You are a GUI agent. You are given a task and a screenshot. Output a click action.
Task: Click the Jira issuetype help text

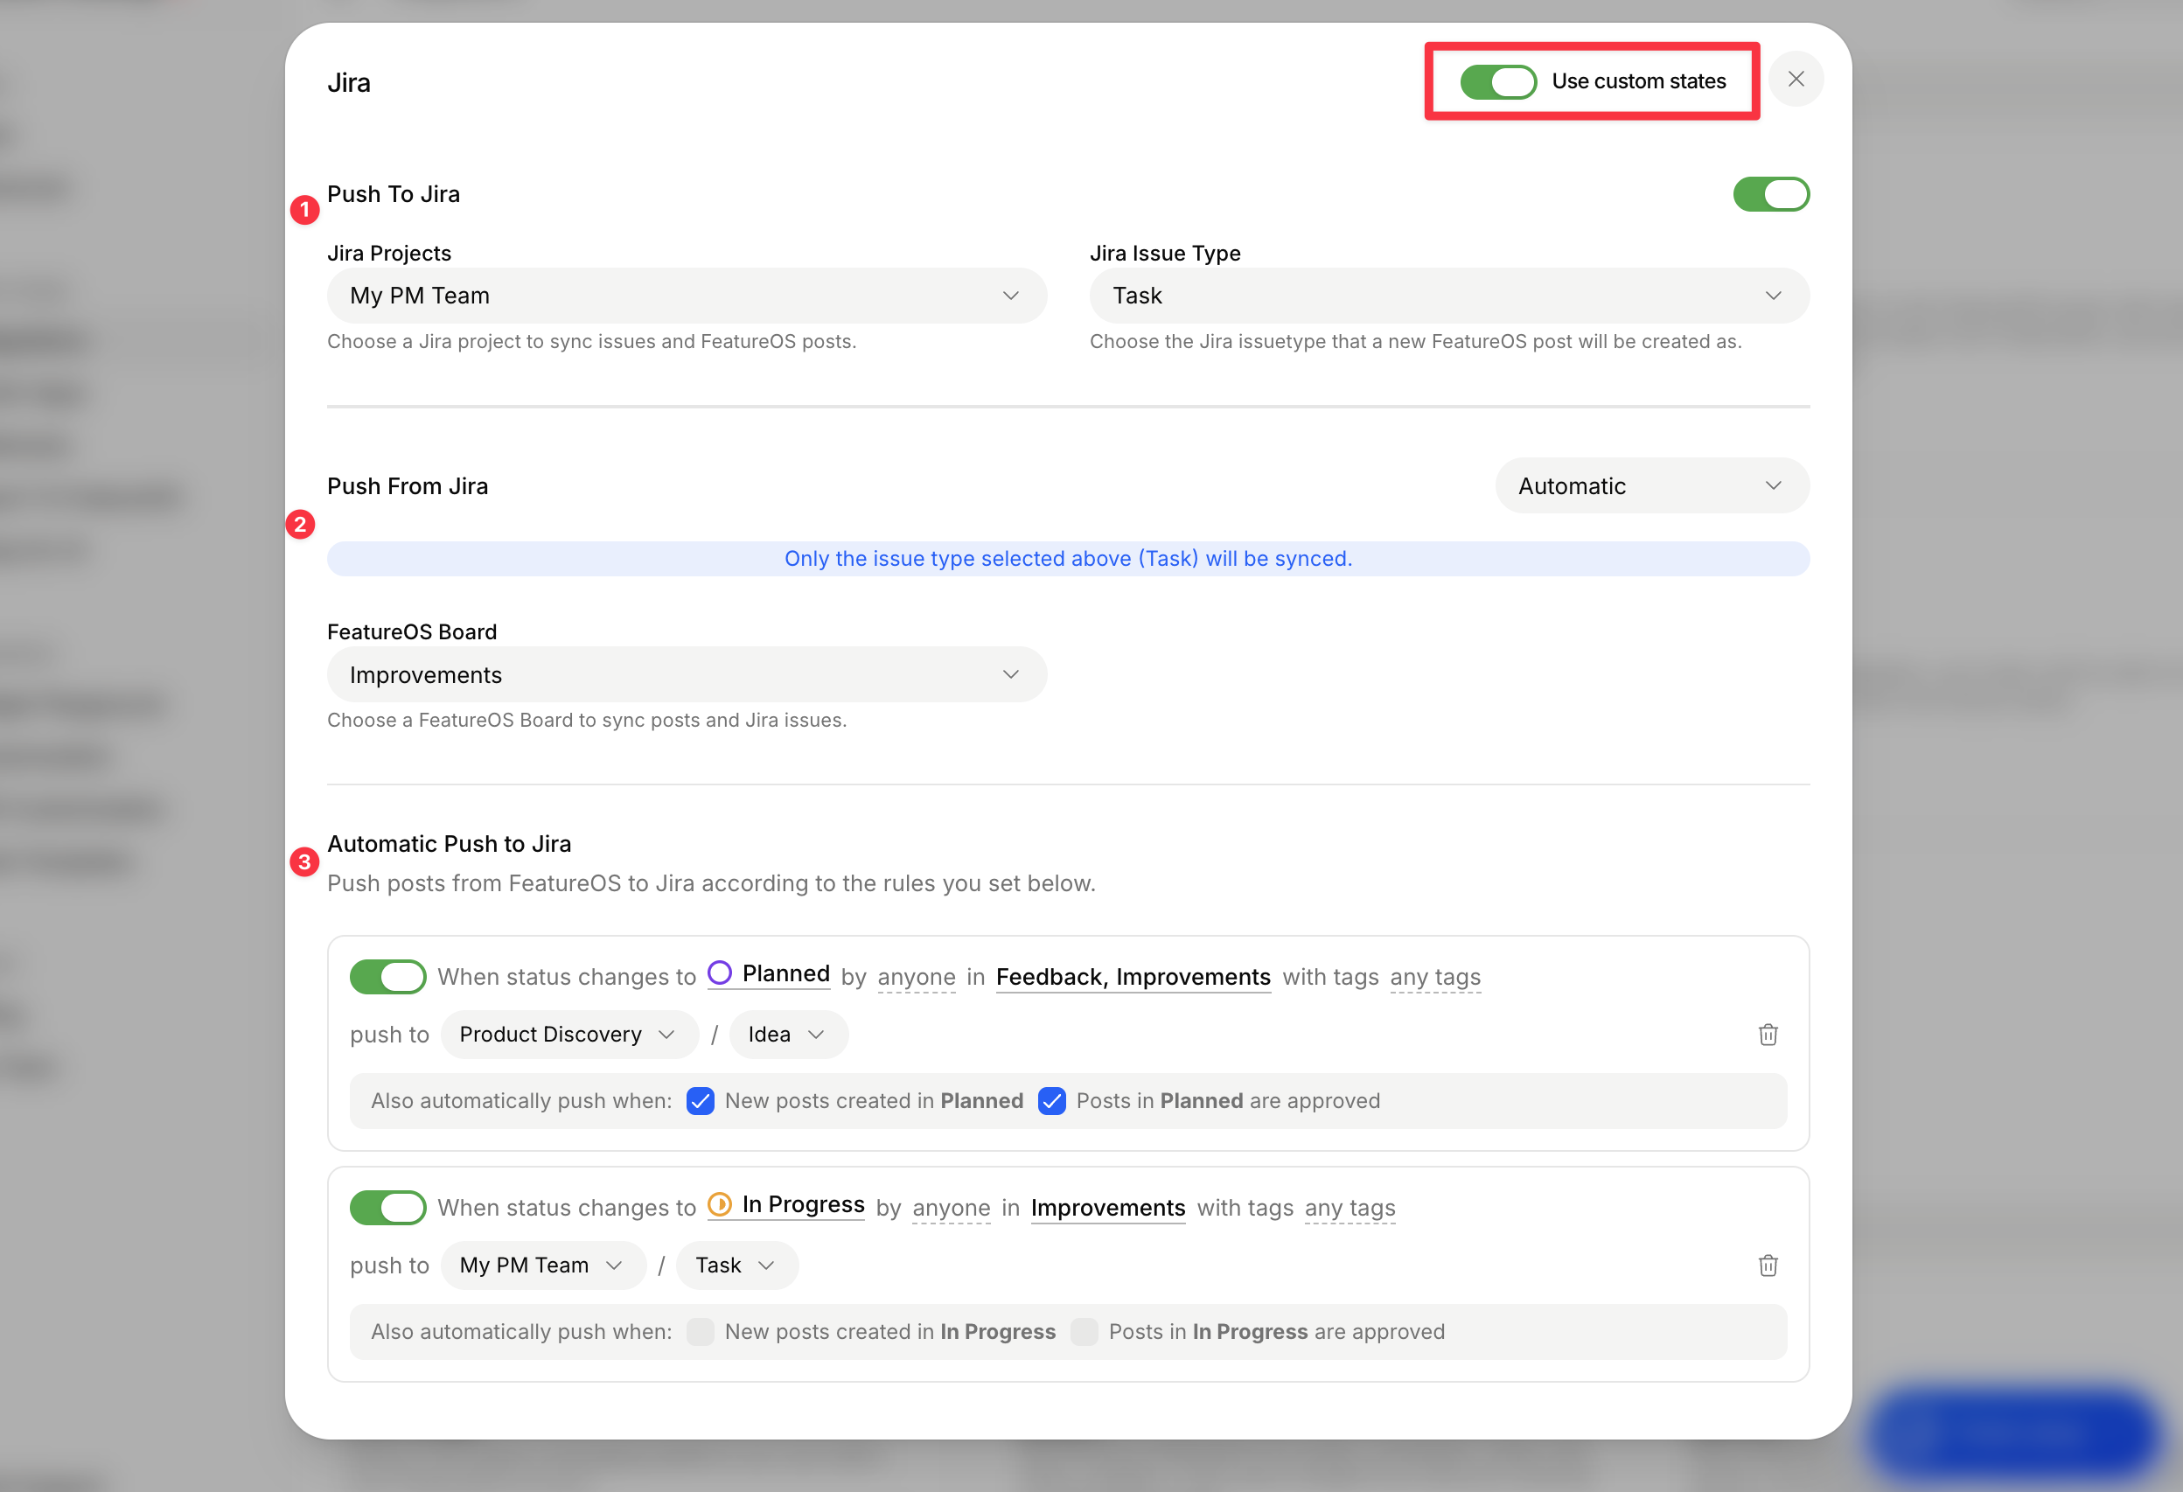pyautogui.click(x=1416, y=342)
